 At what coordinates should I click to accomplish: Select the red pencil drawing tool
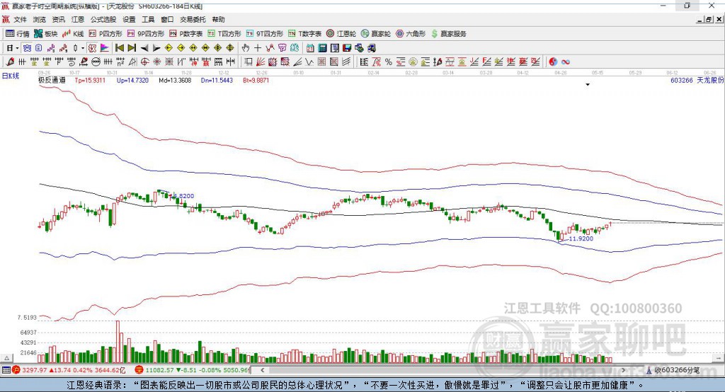10,62
